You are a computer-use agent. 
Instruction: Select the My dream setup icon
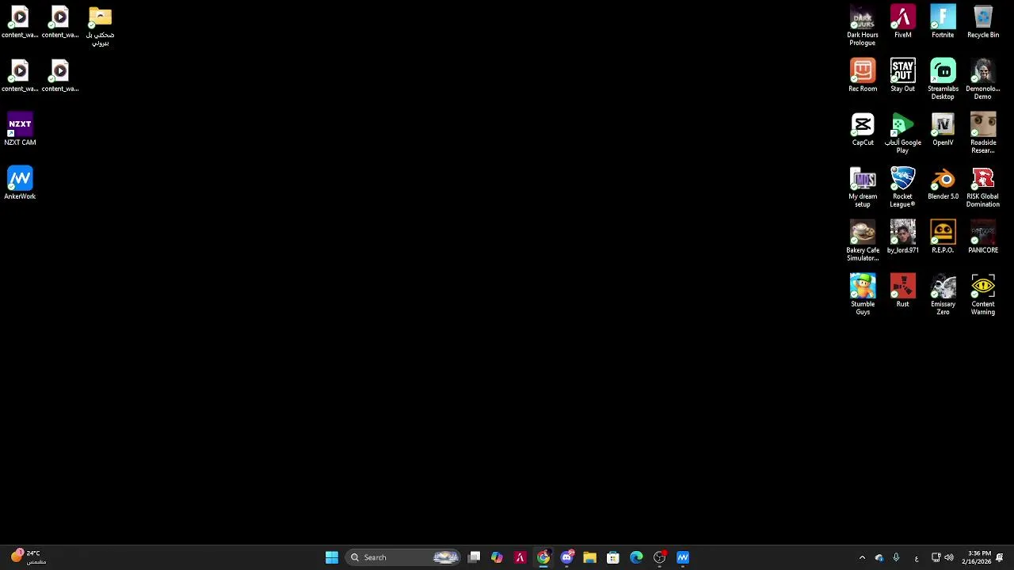863,187
